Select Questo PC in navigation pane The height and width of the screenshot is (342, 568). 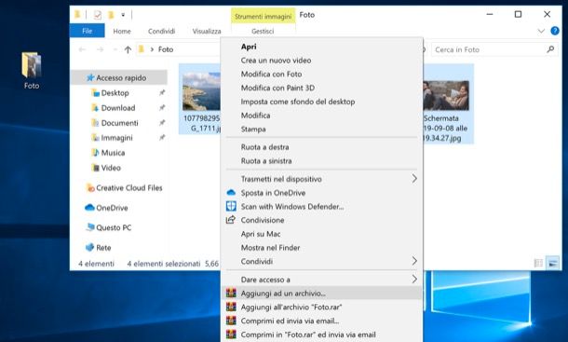[x=109, y=227]
